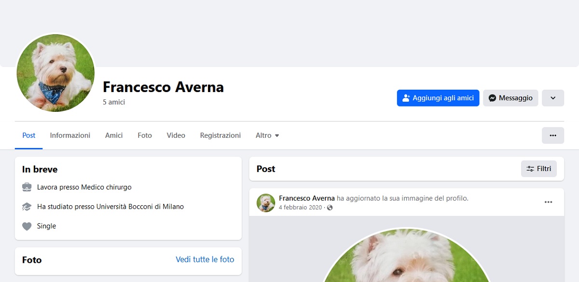Click the circular profile picture of the dog
The height and width of the screenshot is (282, 579).
(55, 73)
